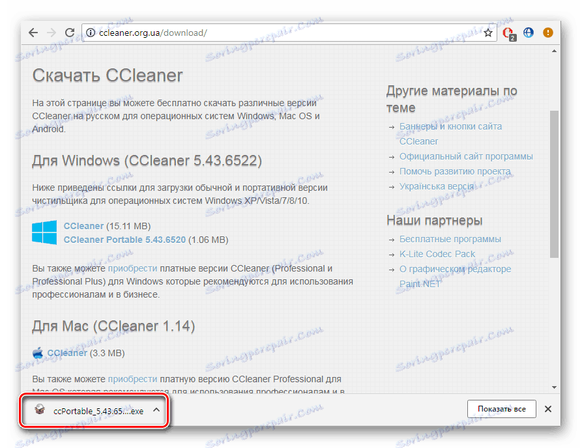
Task: Open the blue globe extension icon
Action: click(529, 33)
